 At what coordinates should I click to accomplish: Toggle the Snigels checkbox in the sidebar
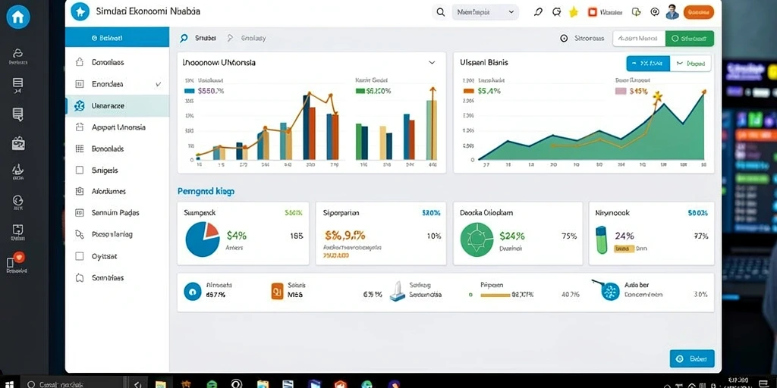(x=79, y=171)
